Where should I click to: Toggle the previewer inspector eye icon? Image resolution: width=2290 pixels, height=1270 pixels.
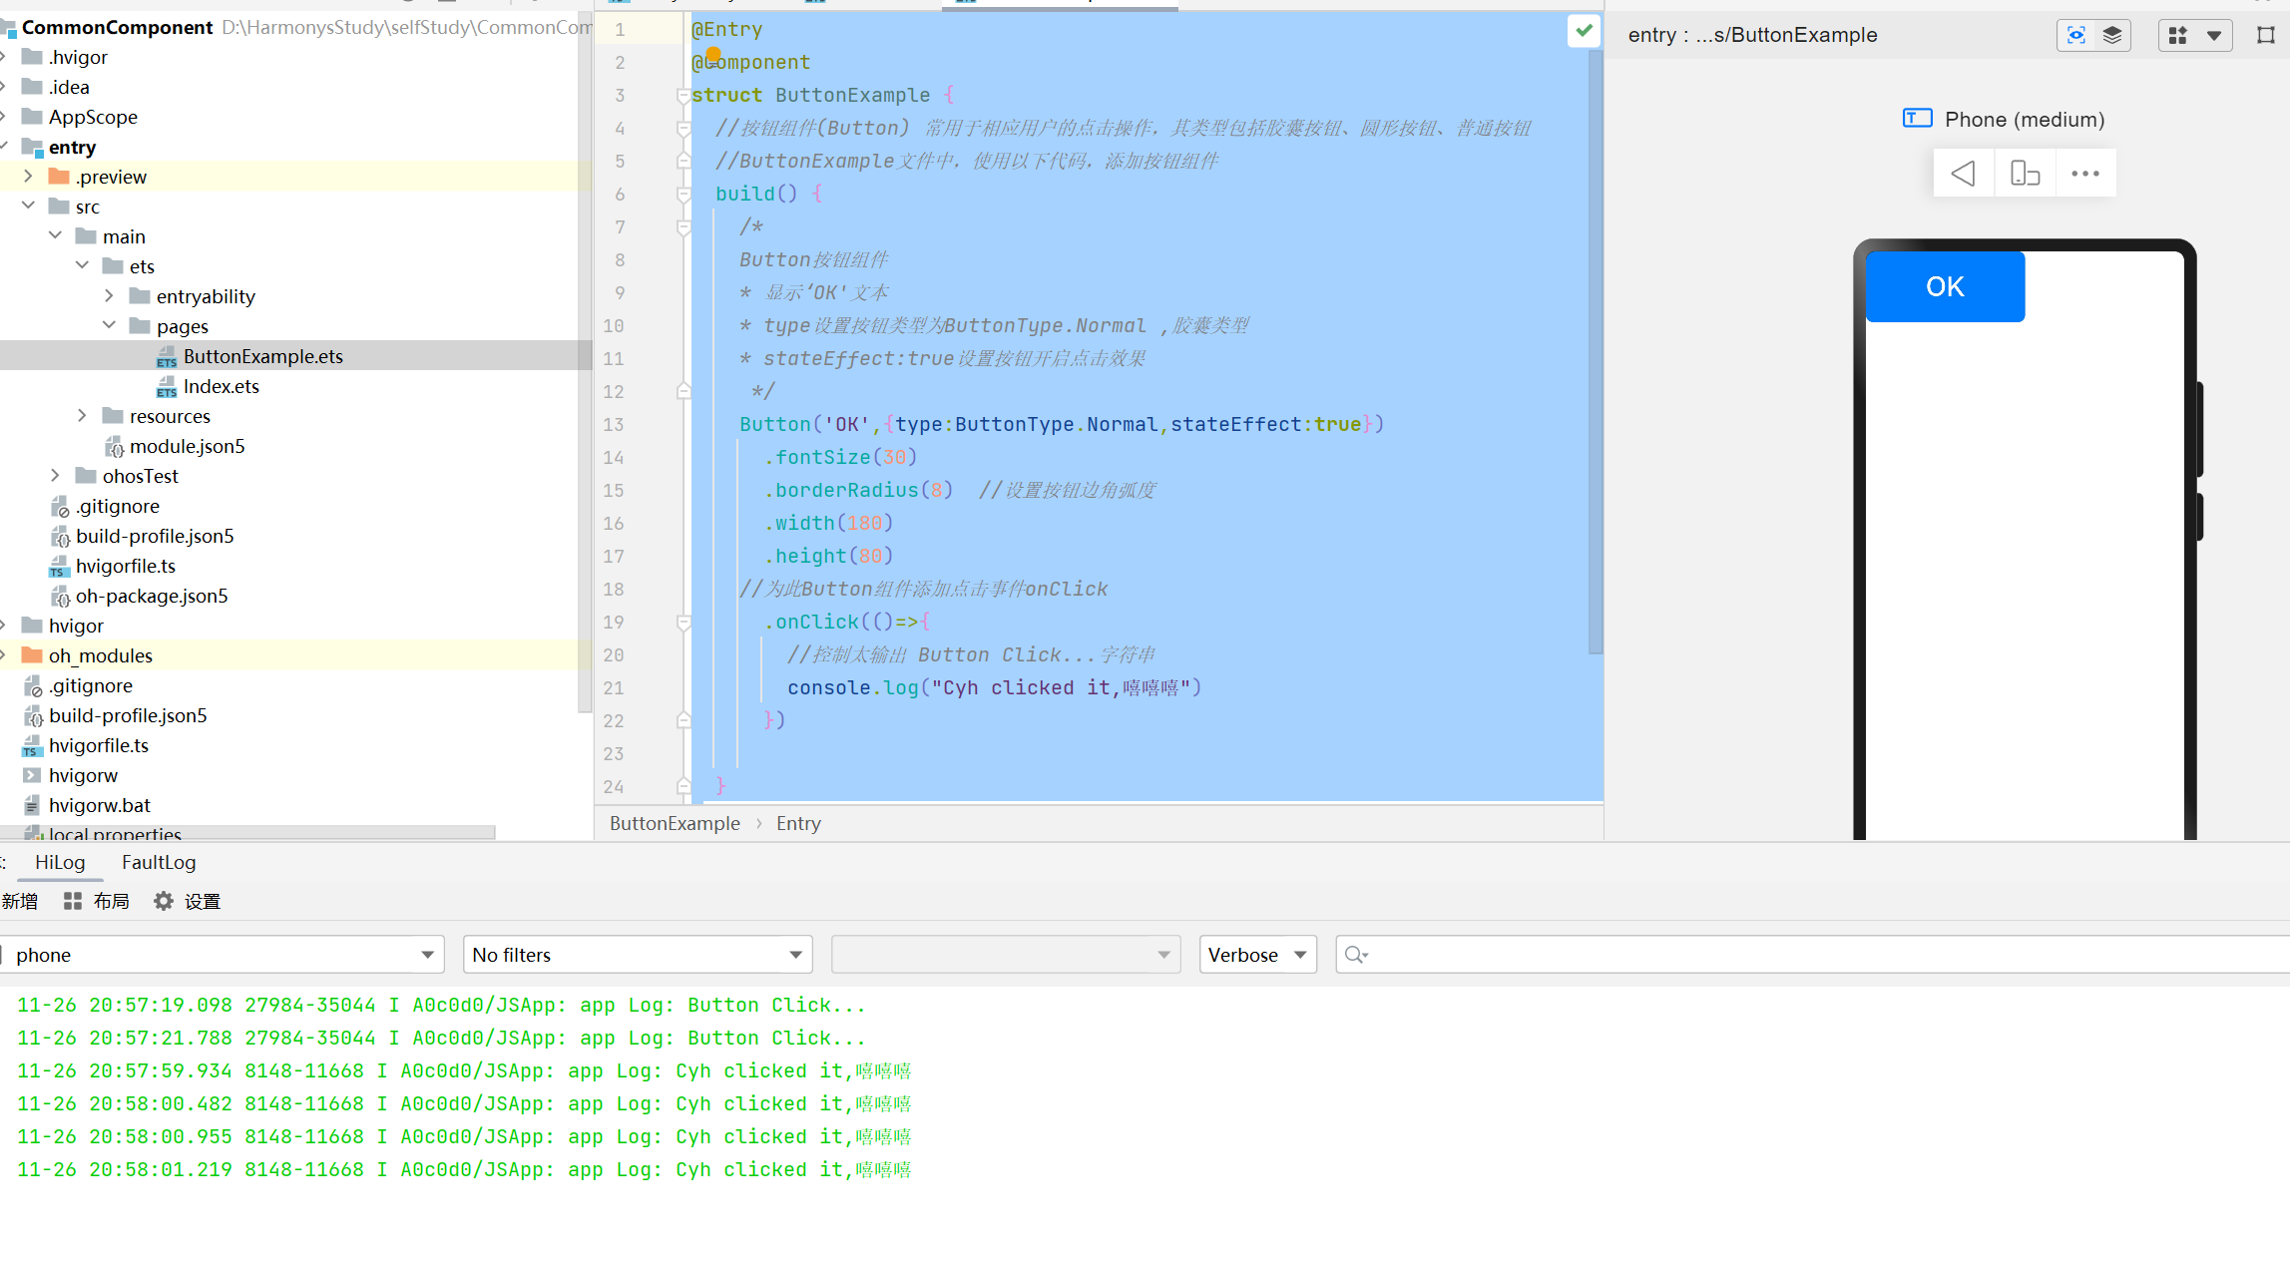[x=2076, y=35]
